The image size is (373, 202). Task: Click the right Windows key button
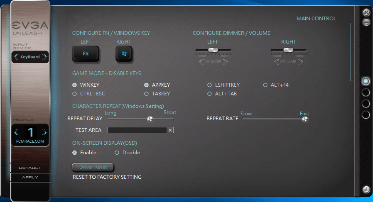(124, 54)
